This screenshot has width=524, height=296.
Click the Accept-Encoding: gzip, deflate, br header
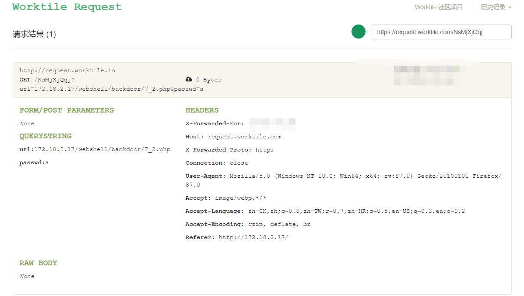(x=248, y=225)
